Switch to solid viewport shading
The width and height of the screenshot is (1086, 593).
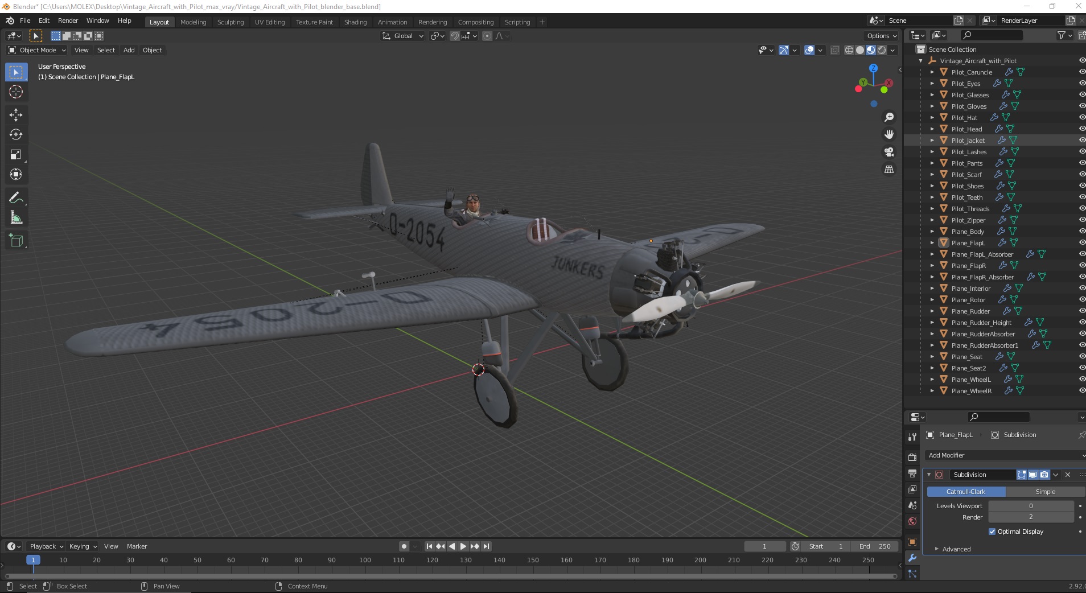pyautogui.click(x=860, y=50)
